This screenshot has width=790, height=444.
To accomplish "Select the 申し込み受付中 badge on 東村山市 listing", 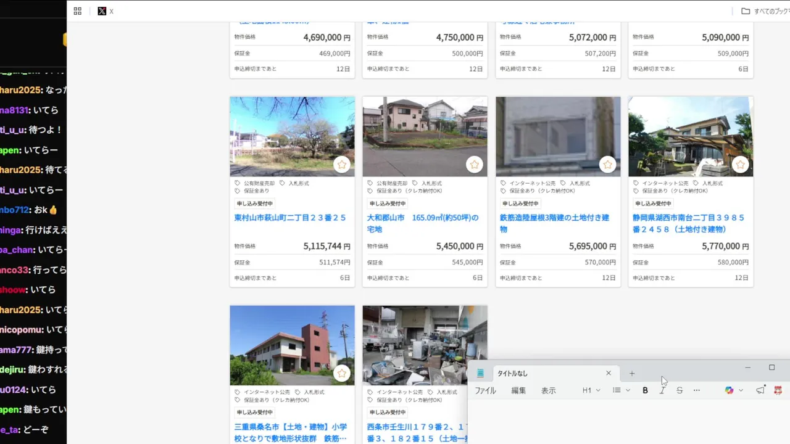I will pyautogui.click(x=255, y=203).
